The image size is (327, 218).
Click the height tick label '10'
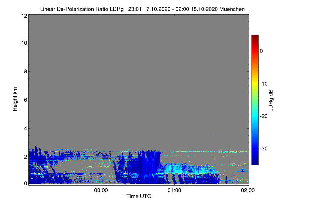coord(24,43)
